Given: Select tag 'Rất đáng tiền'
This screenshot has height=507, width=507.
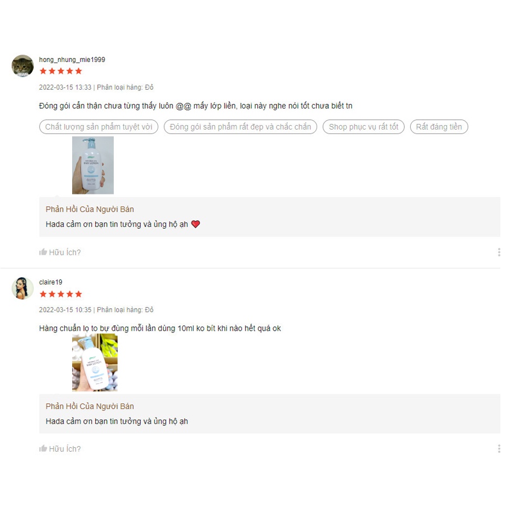Looking at the screenshot, I should click(x=439, y=127).
